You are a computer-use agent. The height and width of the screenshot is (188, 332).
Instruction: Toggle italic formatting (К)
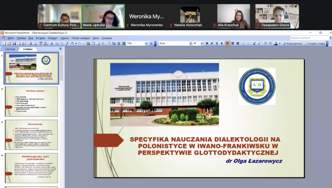coord(212,44)
